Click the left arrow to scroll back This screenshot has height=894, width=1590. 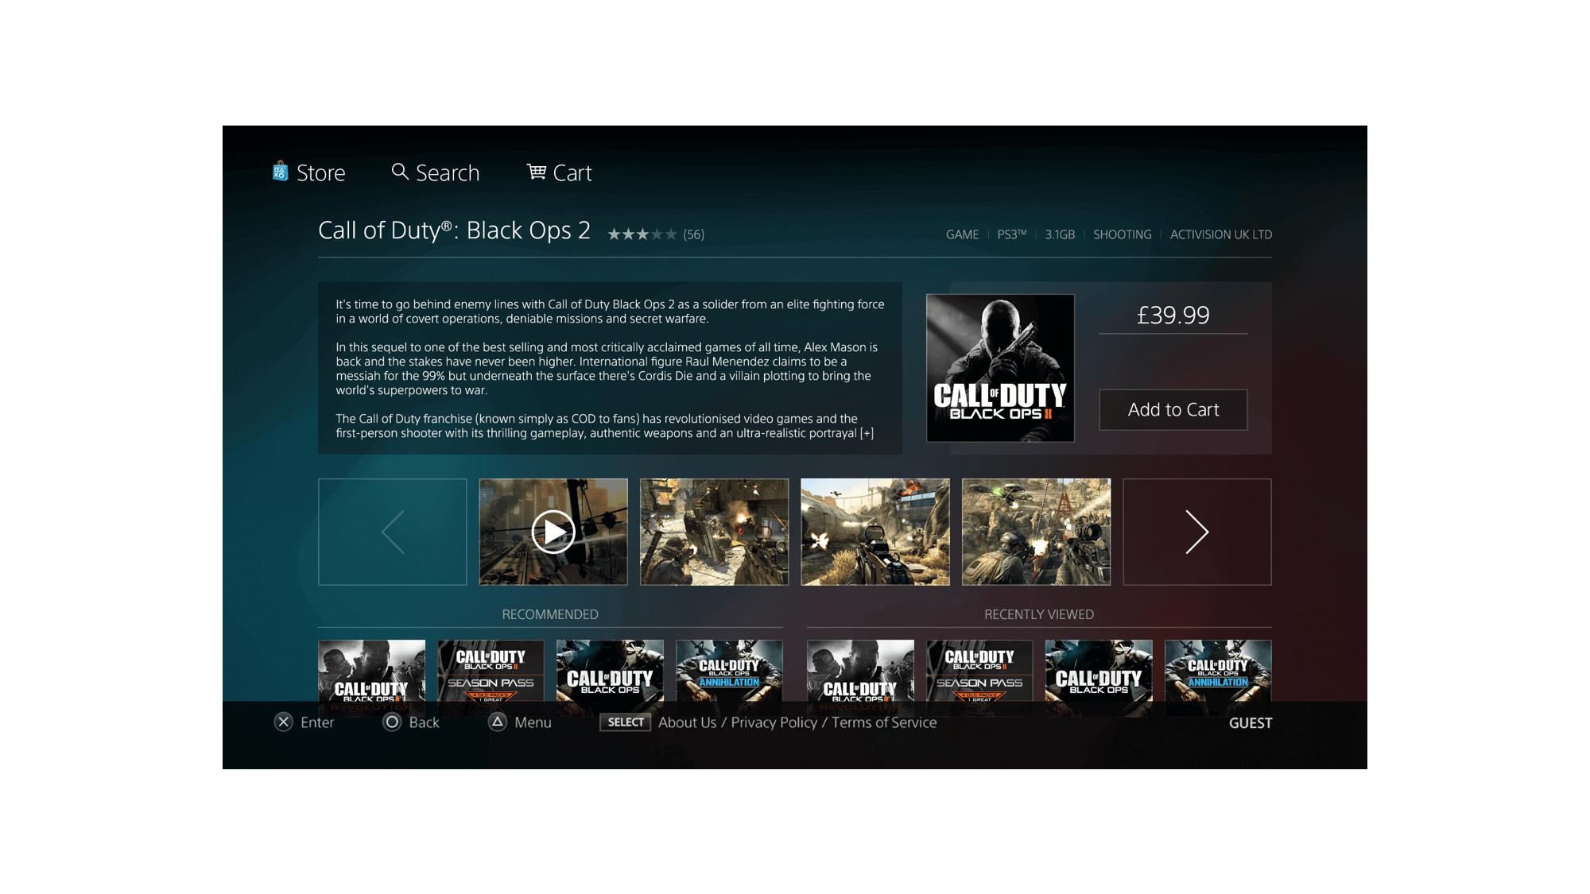[392, 532]
